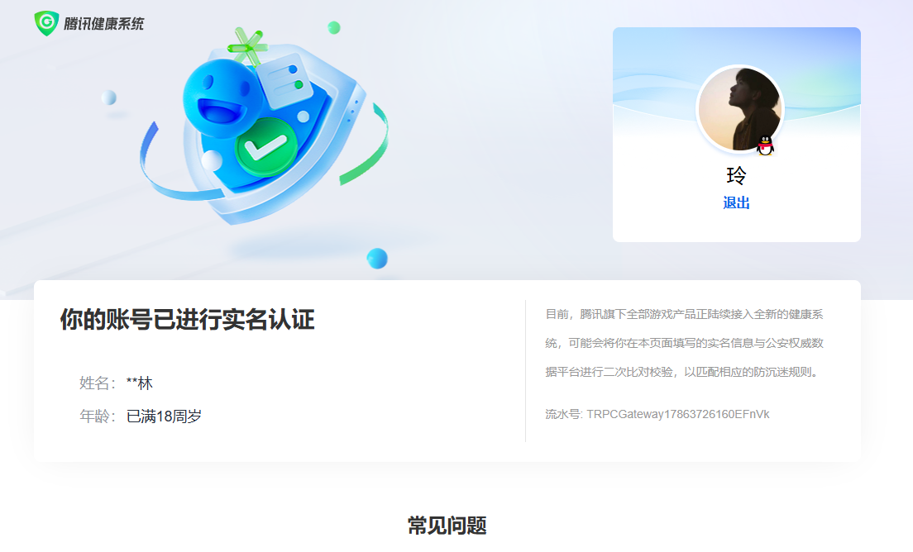Click the 年龄 label
The height and width of the screenshot is (552, 913).
[97, 416]
